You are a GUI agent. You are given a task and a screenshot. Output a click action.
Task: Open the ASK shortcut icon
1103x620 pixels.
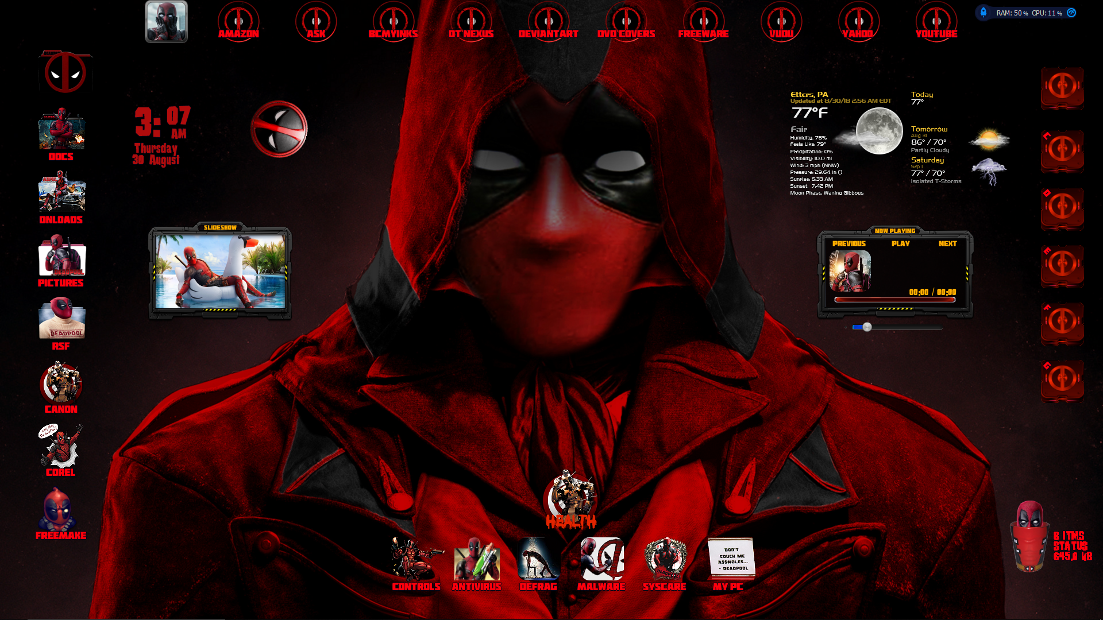point(316,21)
